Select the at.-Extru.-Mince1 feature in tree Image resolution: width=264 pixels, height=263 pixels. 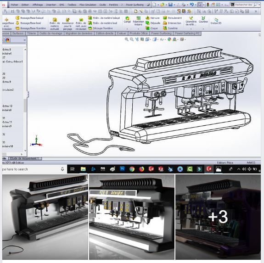12,62
